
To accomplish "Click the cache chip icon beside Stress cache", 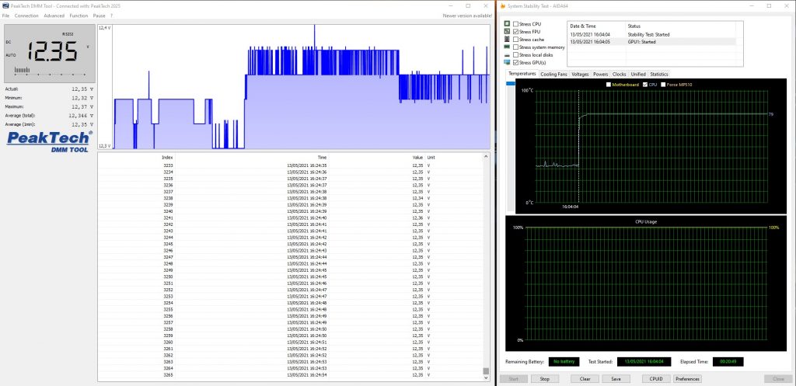I will coord(507,40).
